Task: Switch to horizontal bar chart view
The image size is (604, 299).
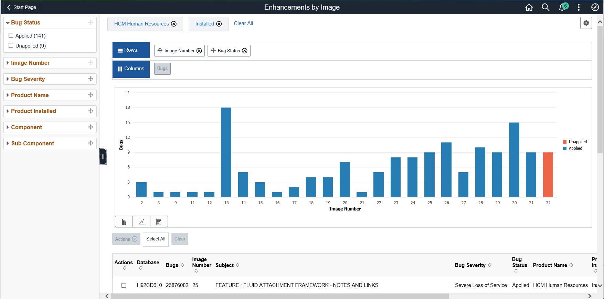Action: [x=159, y=222]
